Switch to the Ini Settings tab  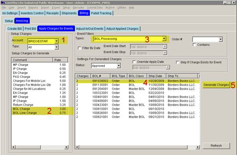pos(10,13)
